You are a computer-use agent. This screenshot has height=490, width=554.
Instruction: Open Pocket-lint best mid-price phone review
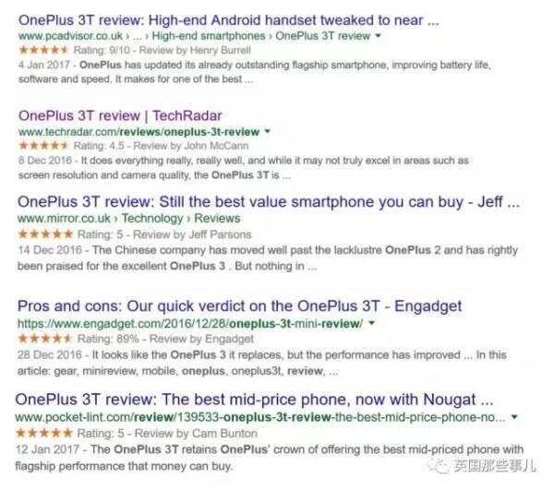click(x=255, y=400)
